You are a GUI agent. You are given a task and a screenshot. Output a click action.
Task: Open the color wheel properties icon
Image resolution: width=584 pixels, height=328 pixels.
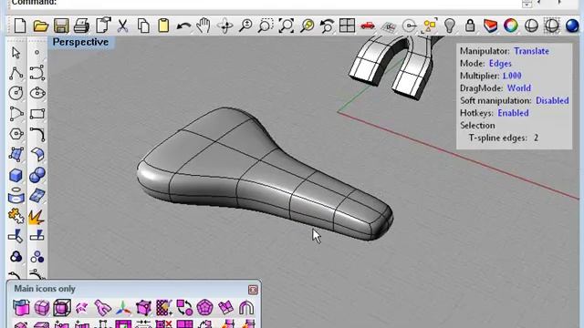click(511, 26)
